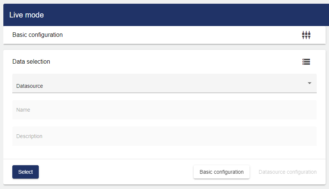Click the tuning sliders icon in Basic configuration
This screenshot has width=329, height=189.
point(306,35)
